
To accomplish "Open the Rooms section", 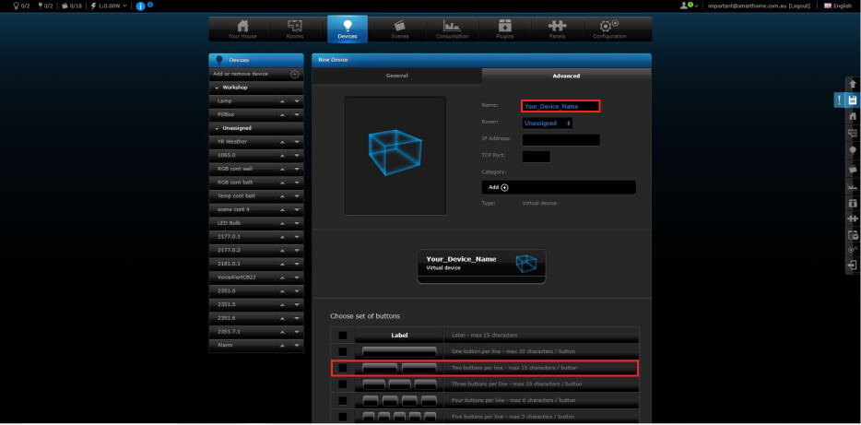I will click(295, 30).
